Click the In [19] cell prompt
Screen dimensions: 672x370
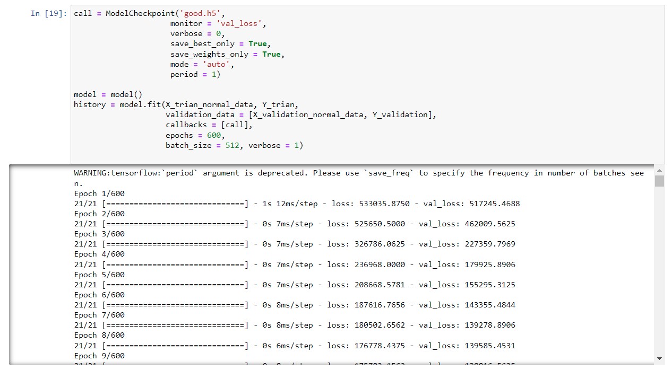pos(48,13)
